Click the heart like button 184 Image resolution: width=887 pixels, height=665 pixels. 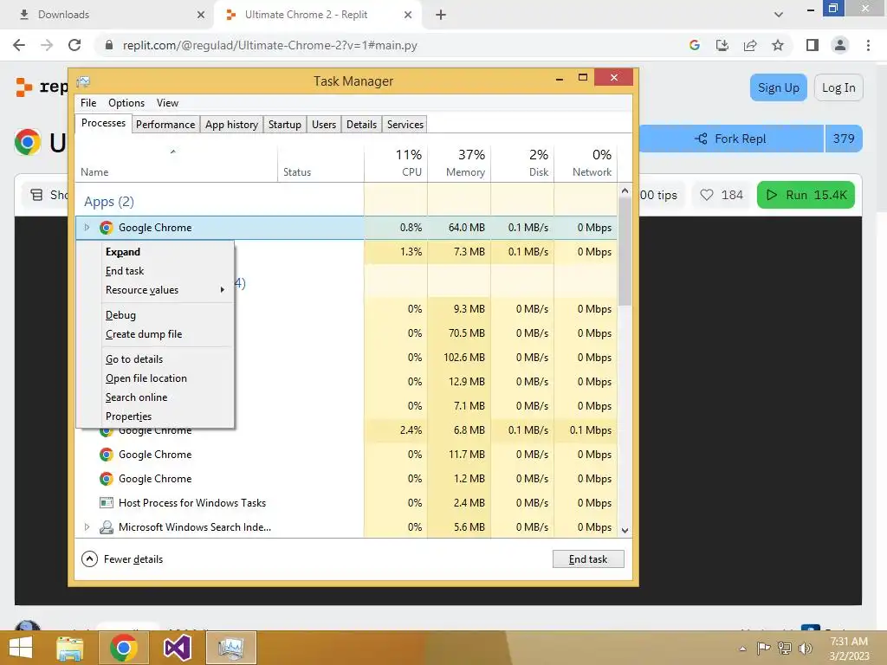pyautogui.click(x=722, y=195)
